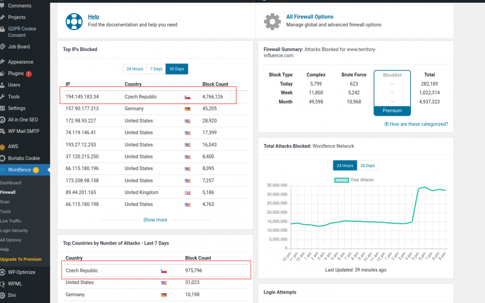The height and width of the screenshot is (303, 485).
Task: Click IP address 74.119.146.41
Action: [81, 132]
